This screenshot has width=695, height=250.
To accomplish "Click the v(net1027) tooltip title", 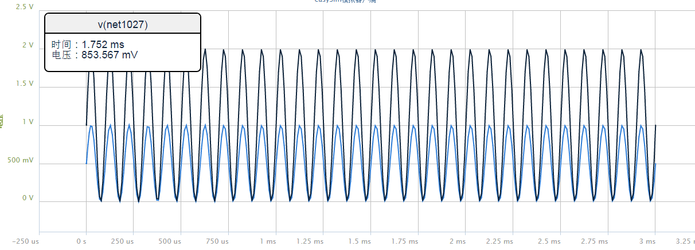I will (123, 24).
